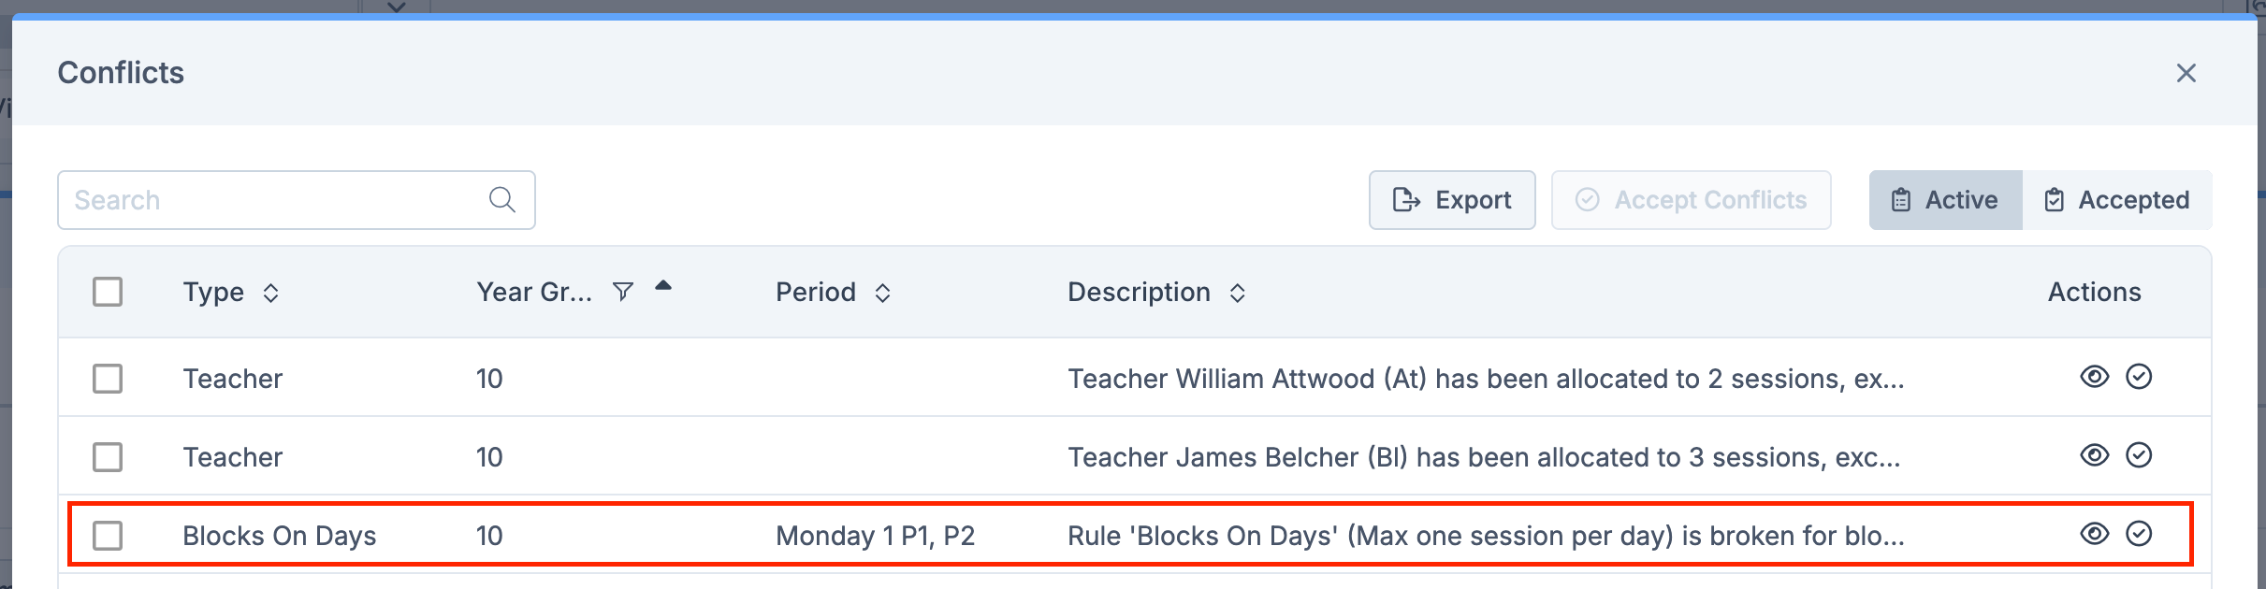Tick the James Belcher row checkbox
Screen dimensions: 2266x589
108,457
